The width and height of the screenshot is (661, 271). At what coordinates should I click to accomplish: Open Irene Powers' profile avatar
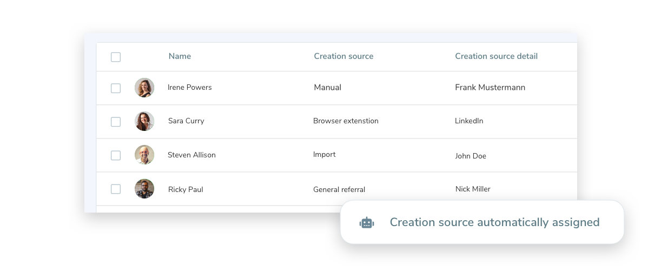click(144, 88)
